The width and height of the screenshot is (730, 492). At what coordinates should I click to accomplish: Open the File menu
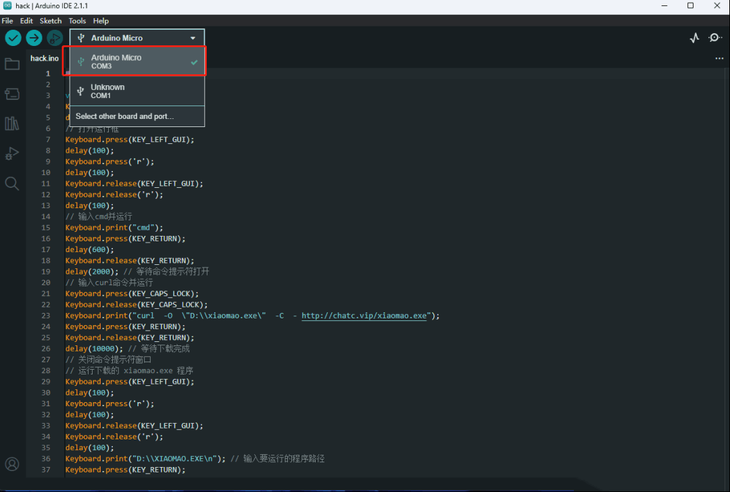coord(7,20)
